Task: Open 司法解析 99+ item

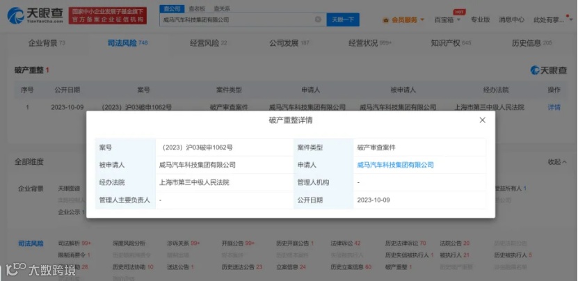Action: (x=74, y=243)
